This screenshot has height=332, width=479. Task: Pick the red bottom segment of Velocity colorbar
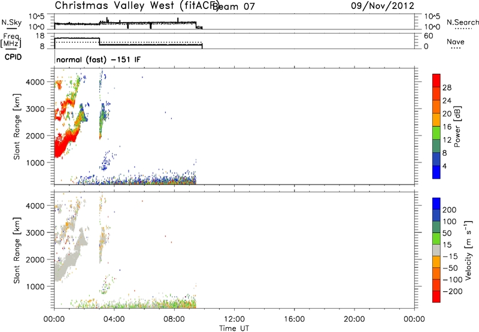click(x=436, y=297)
